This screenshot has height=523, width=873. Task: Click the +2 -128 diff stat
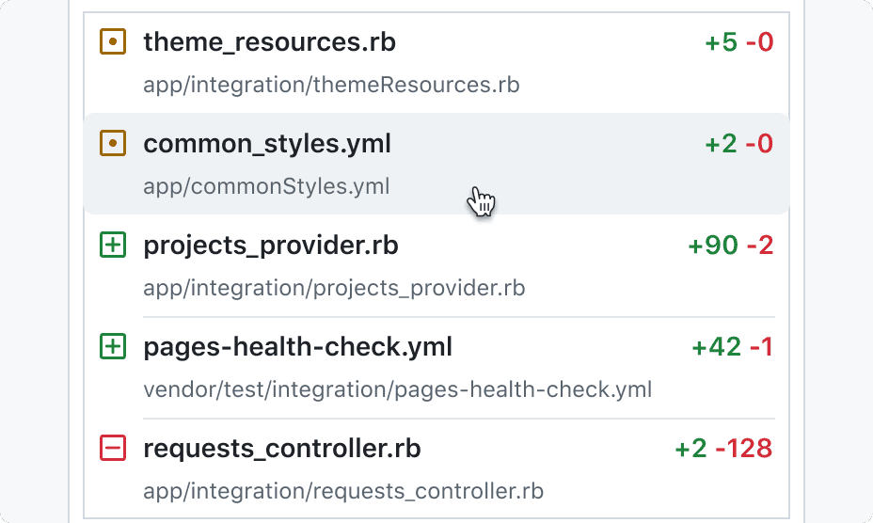(723, 449)
